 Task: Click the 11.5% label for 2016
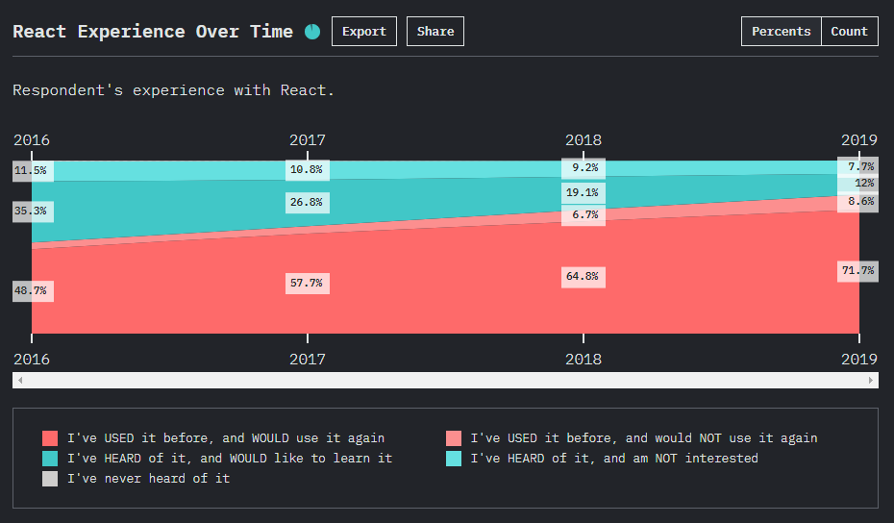pos(33,170)
